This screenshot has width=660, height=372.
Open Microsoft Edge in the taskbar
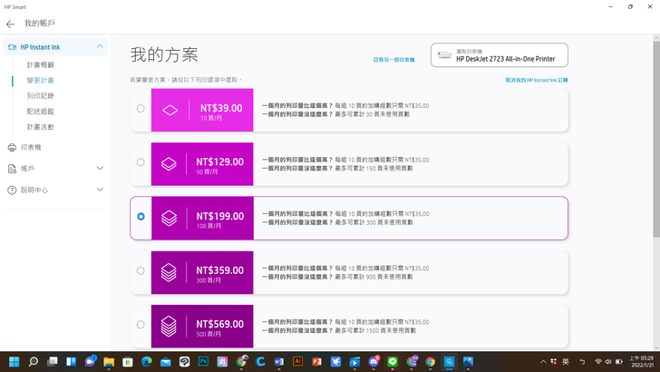coord(147,361)
